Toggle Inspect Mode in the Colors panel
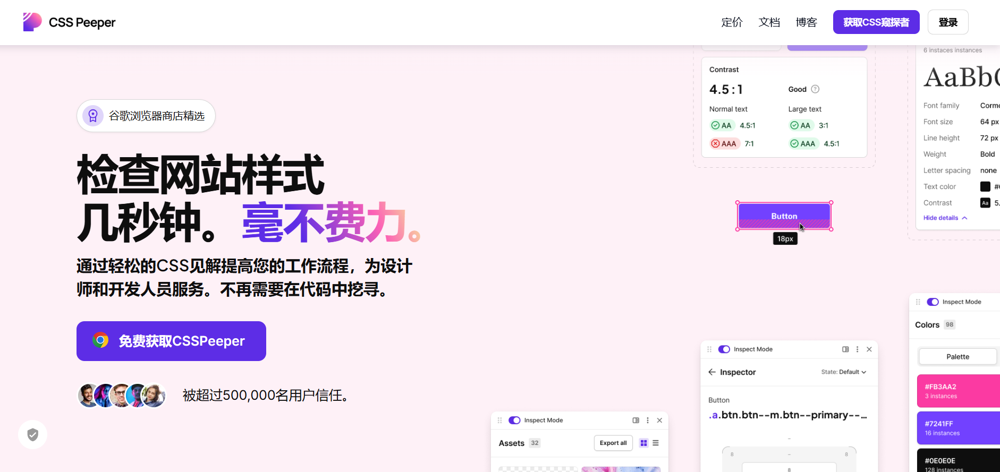 tap(933, 302)
